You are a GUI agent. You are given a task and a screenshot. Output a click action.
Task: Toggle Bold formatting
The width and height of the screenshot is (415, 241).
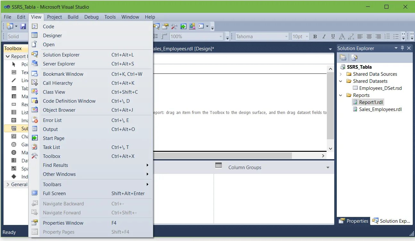coord(315,37)
